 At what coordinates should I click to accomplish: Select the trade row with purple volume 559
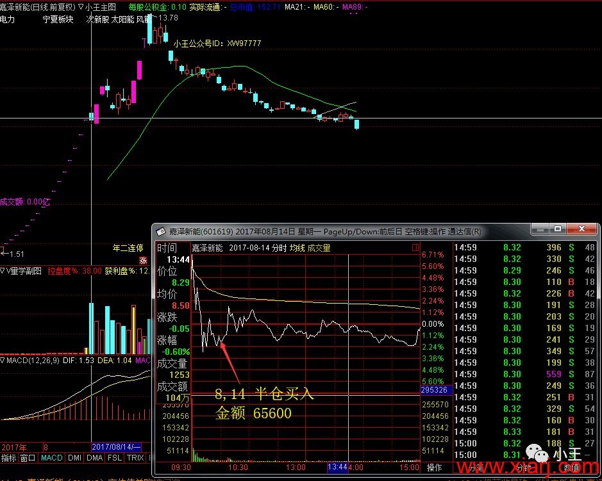coord(524,374)
